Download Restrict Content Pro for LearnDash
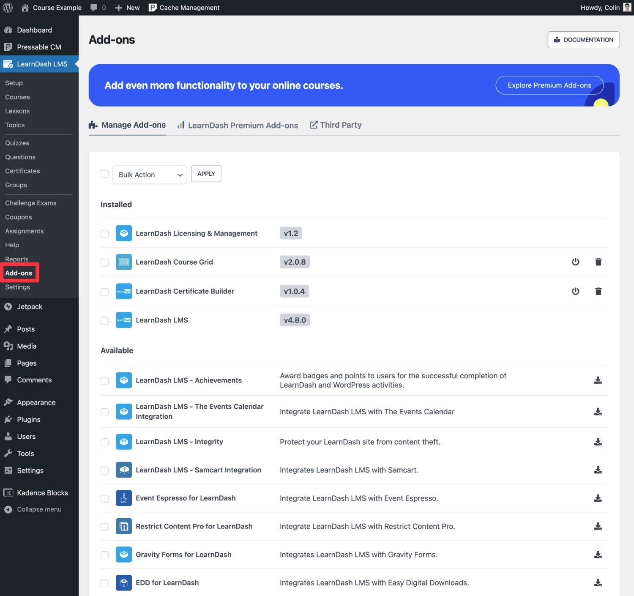The width and height of the screenshot is (634, 596). pos(598,526)
